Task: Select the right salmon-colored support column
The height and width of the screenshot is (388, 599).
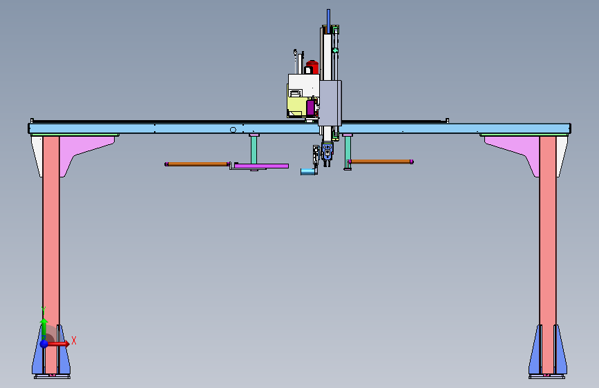Action: [x=547, y=254]
